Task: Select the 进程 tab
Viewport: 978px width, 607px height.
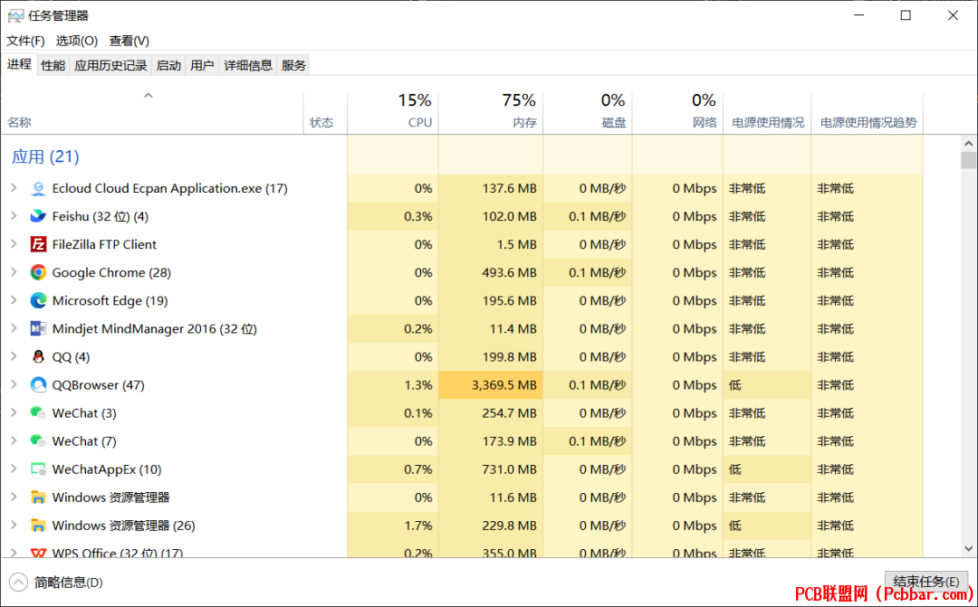Action: pyautogui.click(x=19, y=64)
